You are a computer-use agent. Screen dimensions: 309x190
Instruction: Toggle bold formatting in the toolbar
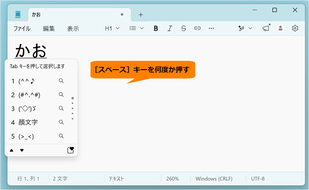tap(156, 29)
